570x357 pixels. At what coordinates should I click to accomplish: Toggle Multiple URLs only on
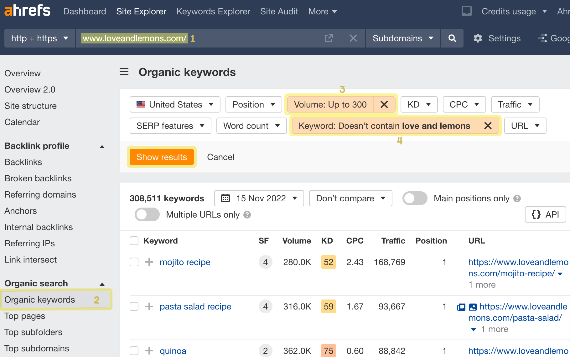pos(147,214)
